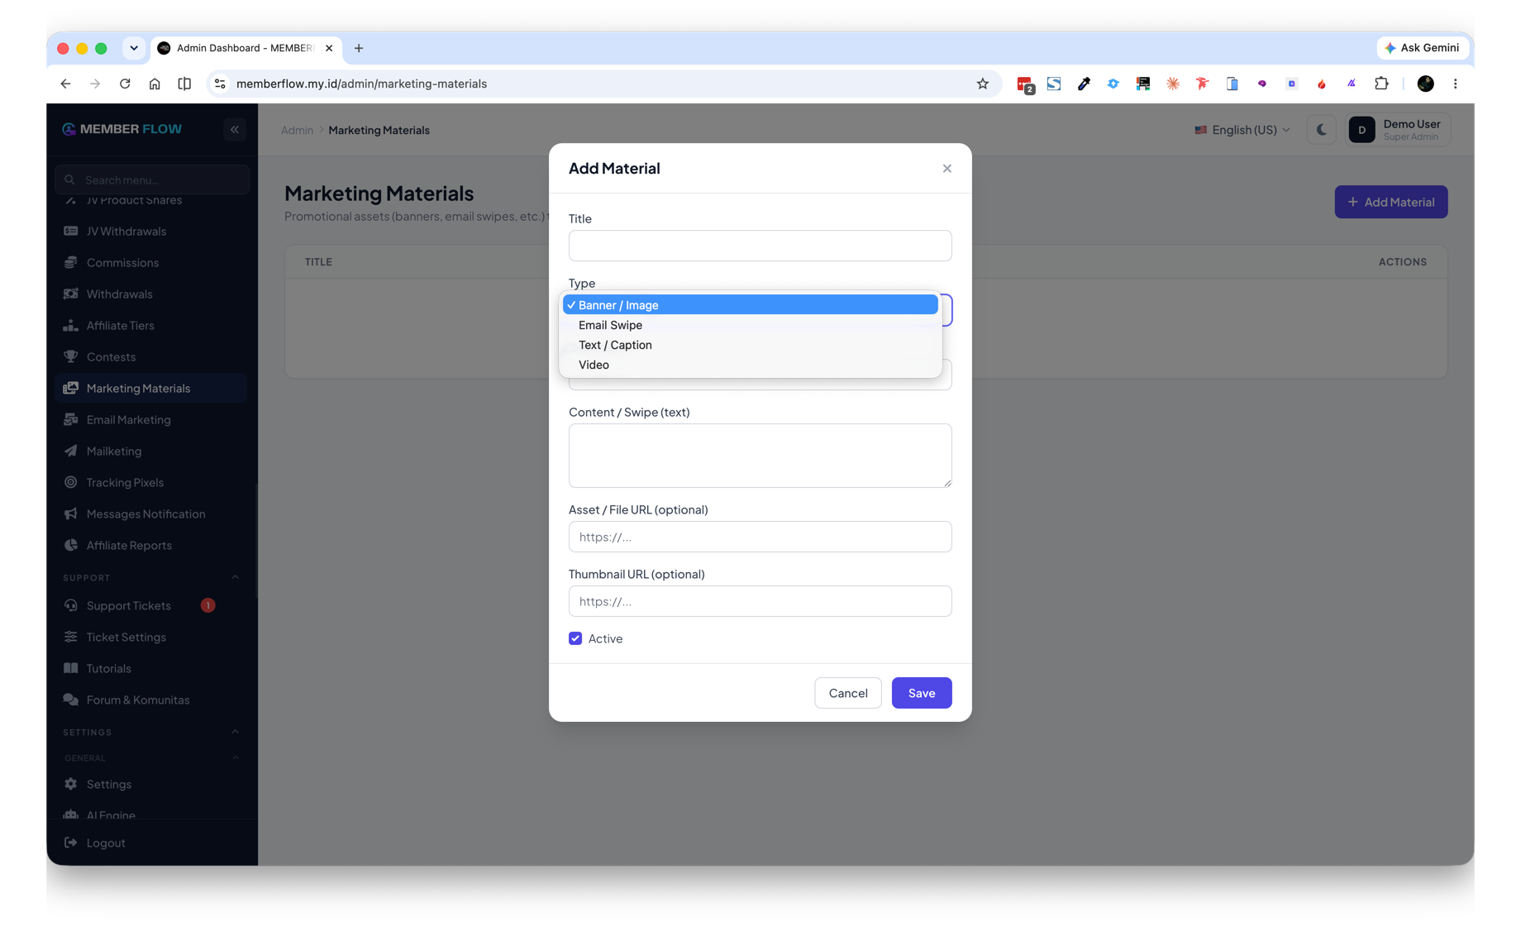Open Contests trophy menu item
The image size is (1521, 927).
pos(150,356)
